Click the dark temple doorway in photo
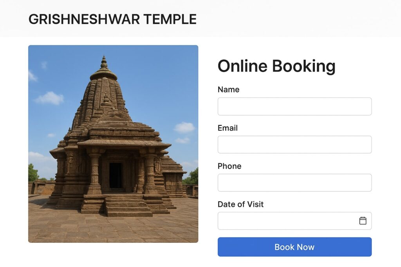This screenshot has height=267, width=401. pos(116,176)
